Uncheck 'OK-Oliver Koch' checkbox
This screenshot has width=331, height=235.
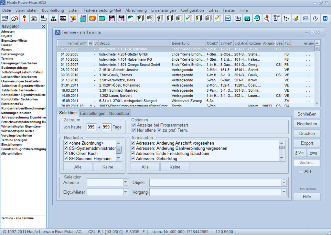click(x=66, y=153)
